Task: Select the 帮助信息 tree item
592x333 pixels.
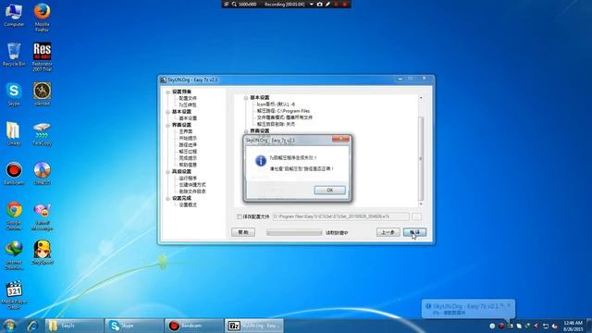Action: (x=188, y=165)
